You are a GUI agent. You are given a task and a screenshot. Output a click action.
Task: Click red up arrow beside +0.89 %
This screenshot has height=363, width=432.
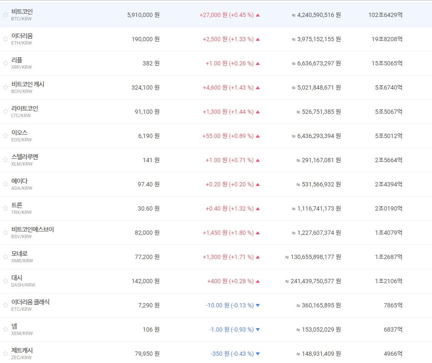258,136
